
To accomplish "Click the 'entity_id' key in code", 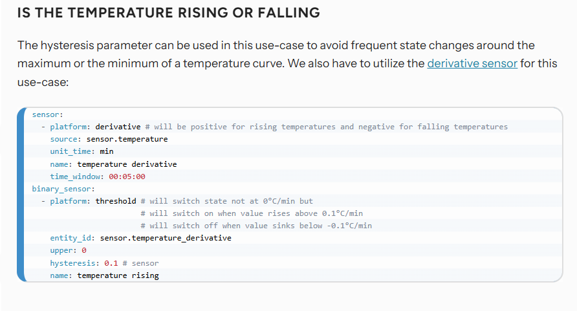I will pos(71,238).
